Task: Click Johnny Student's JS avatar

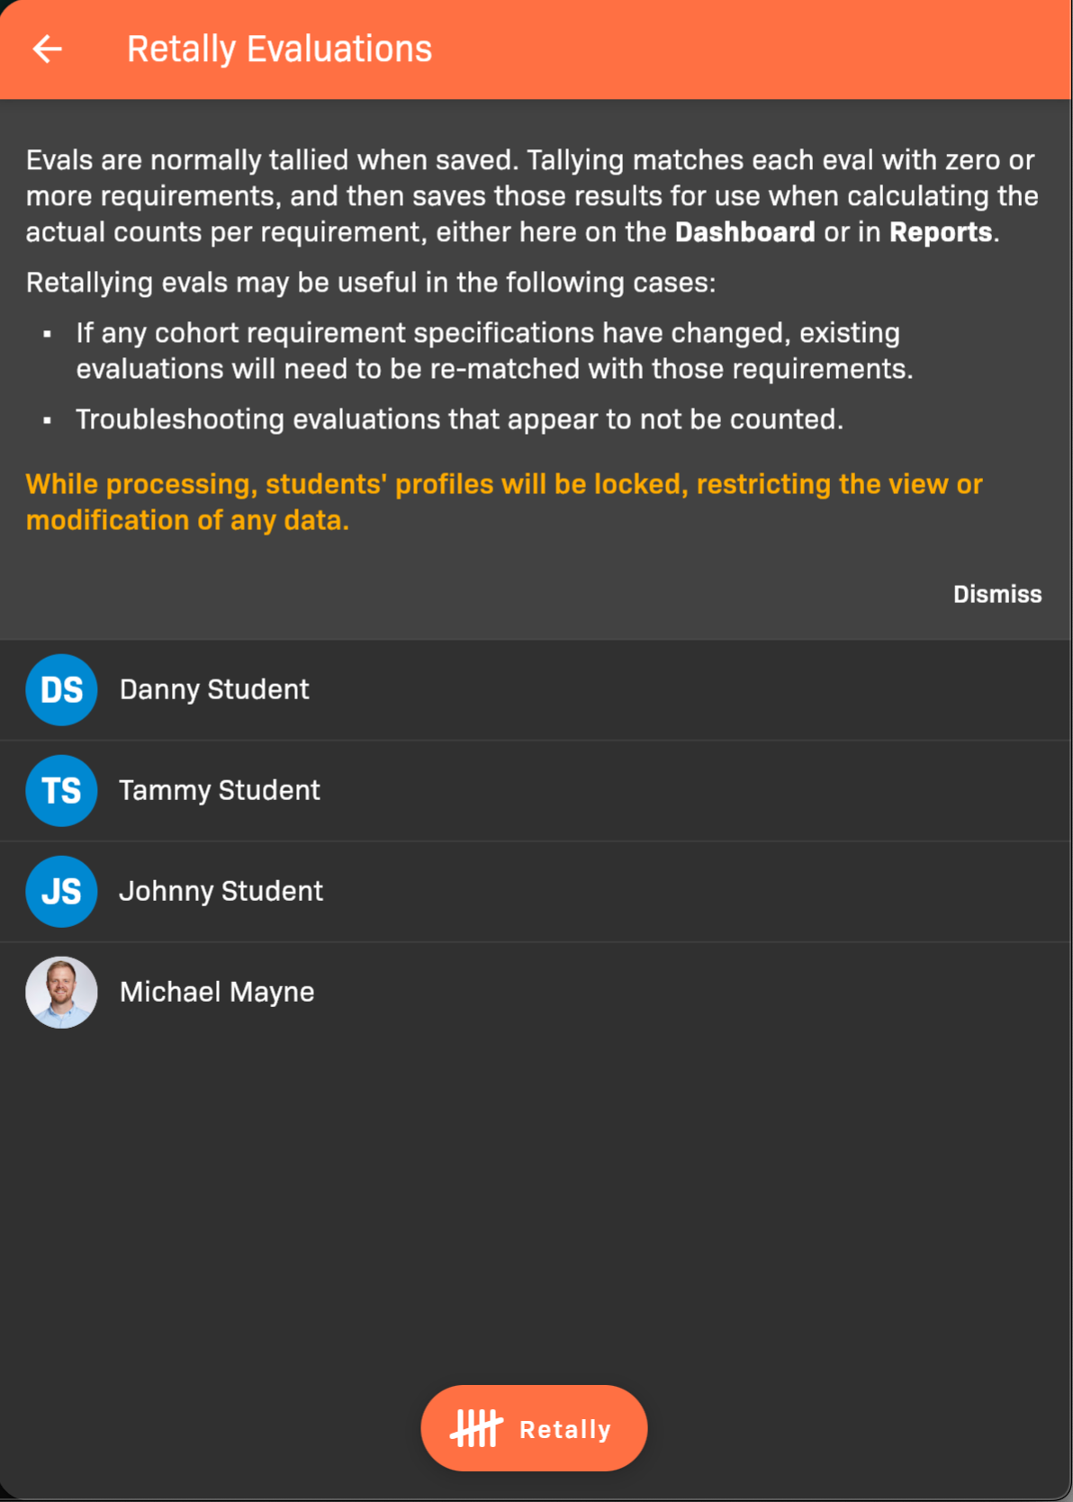Action: [x=61, y=892]
